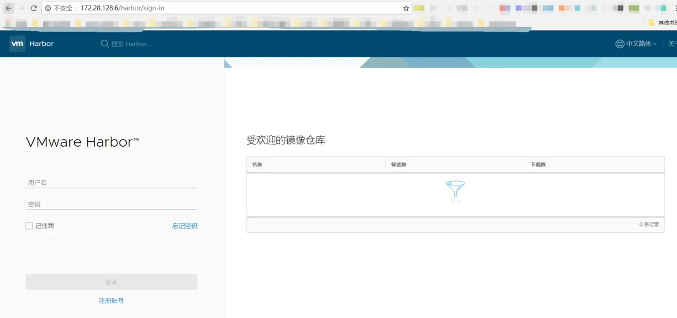Click the not-secure site info icon

point(48,8)
